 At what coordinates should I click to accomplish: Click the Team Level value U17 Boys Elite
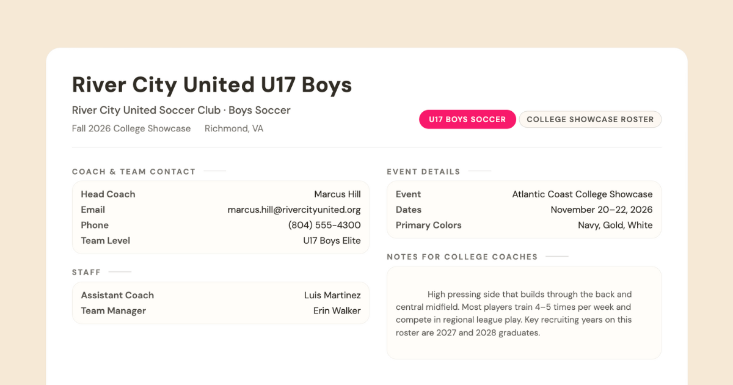tap(332, 241)
